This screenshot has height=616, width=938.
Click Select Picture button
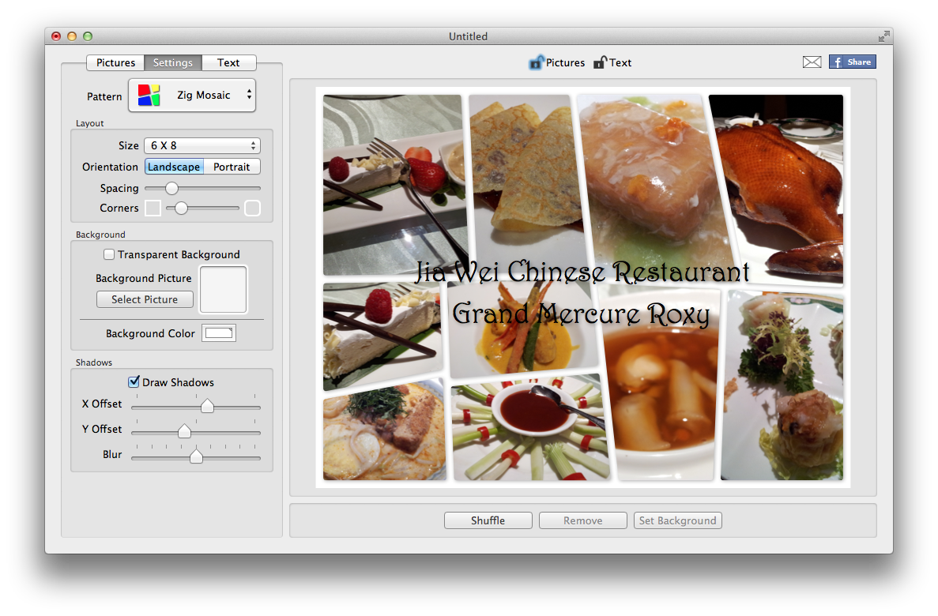[x=145, y=299]
